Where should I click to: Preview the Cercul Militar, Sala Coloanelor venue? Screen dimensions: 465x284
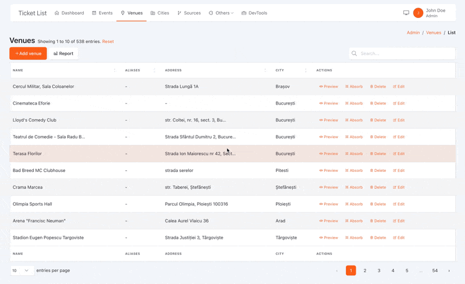[x=328, y=87]
